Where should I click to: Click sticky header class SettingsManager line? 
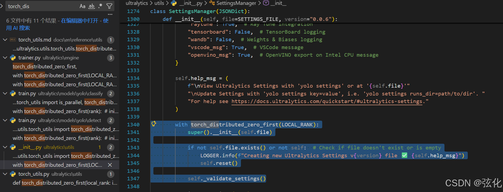pyautogui.click(x=200, y=11)
